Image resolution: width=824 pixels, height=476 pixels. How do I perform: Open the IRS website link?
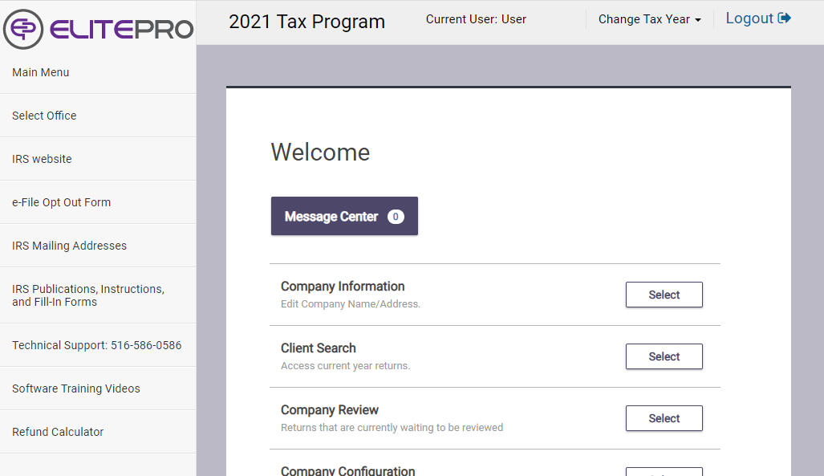click(x=42, y=159)
